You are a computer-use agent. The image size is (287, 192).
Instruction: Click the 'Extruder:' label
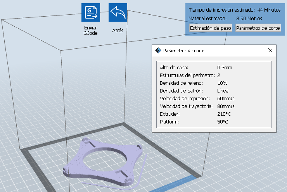pyautogui.click(x=169, y=114)
